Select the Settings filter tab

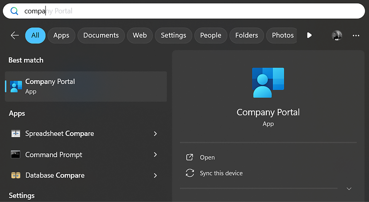pyautogui.click(x=173, y=35)
